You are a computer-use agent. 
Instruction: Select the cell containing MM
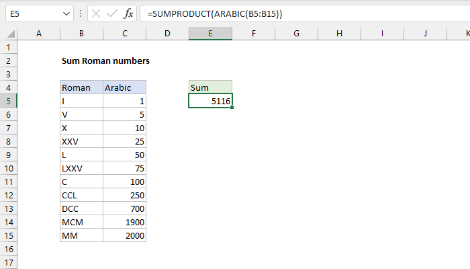pyautogui.click(x=81, y=235)
